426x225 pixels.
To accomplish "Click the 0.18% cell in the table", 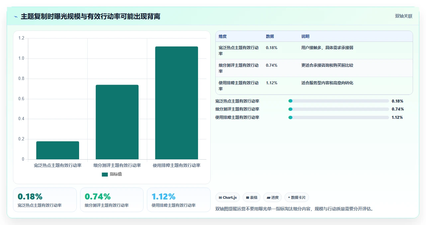I will (x=271, y=48).
